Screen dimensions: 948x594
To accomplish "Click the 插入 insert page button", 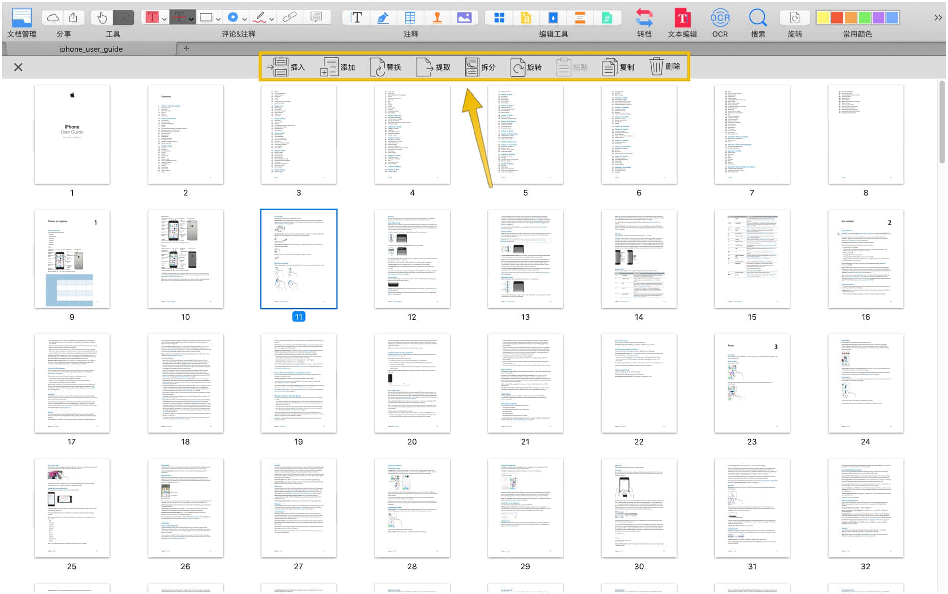I will click(x=285, y=67).
